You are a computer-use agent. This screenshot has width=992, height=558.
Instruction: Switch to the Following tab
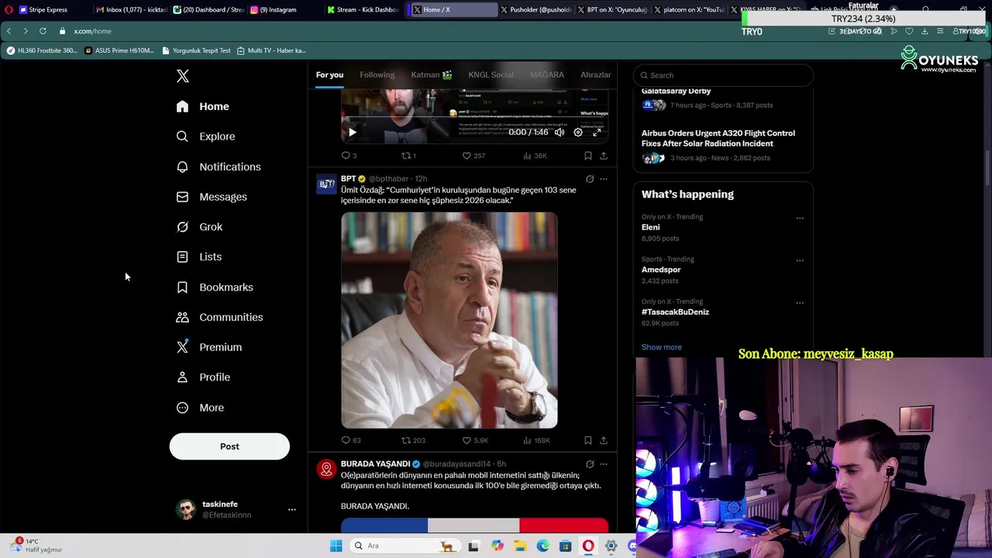377,74
